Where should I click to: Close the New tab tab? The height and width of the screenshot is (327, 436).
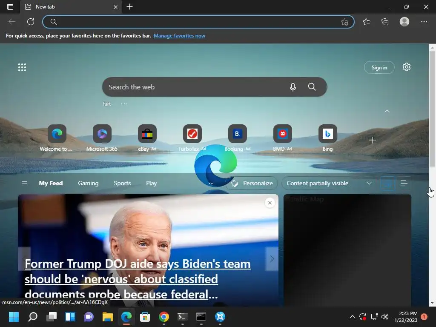pos(115,7)
